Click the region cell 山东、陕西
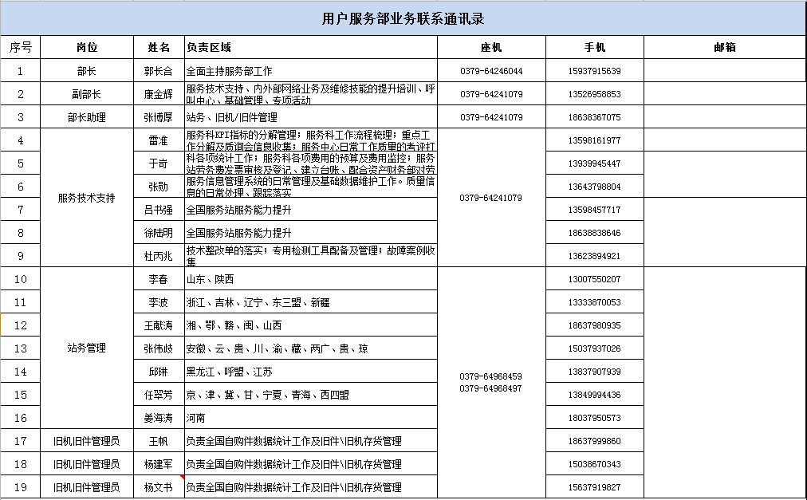The image size is (807, 500). pyautogui.click(x=310, y=279)
